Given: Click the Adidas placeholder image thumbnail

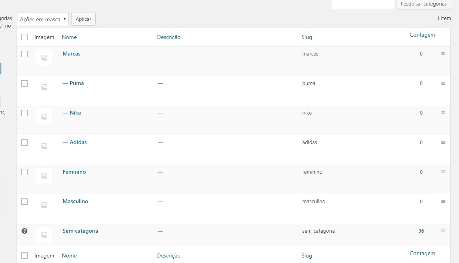Looking at the screenshot, I should pyautogui.click(x=44, y=146).
